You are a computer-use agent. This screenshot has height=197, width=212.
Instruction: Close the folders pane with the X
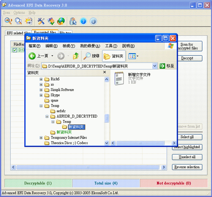(105, 72)
